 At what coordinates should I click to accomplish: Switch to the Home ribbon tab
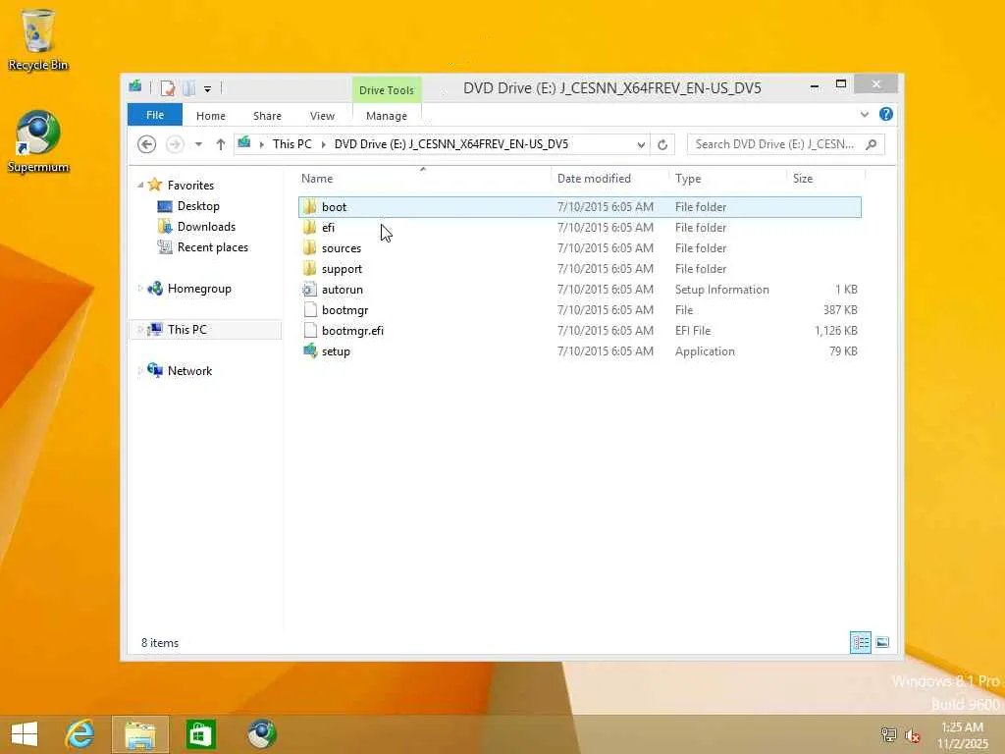211,116
